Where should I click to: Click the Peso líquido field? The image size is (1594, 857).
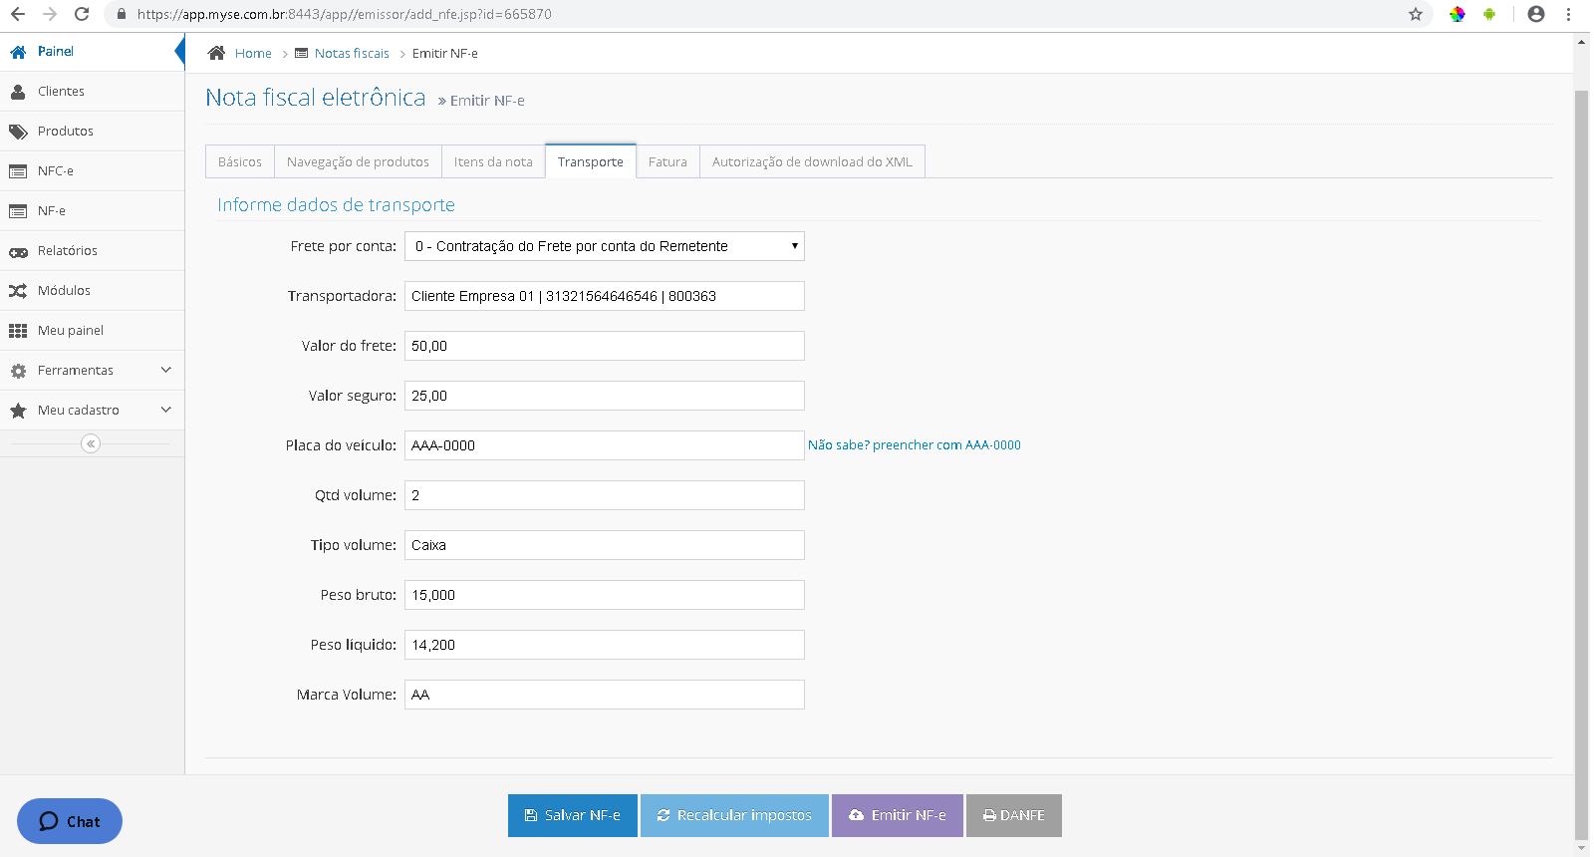(x=605, y=645)
